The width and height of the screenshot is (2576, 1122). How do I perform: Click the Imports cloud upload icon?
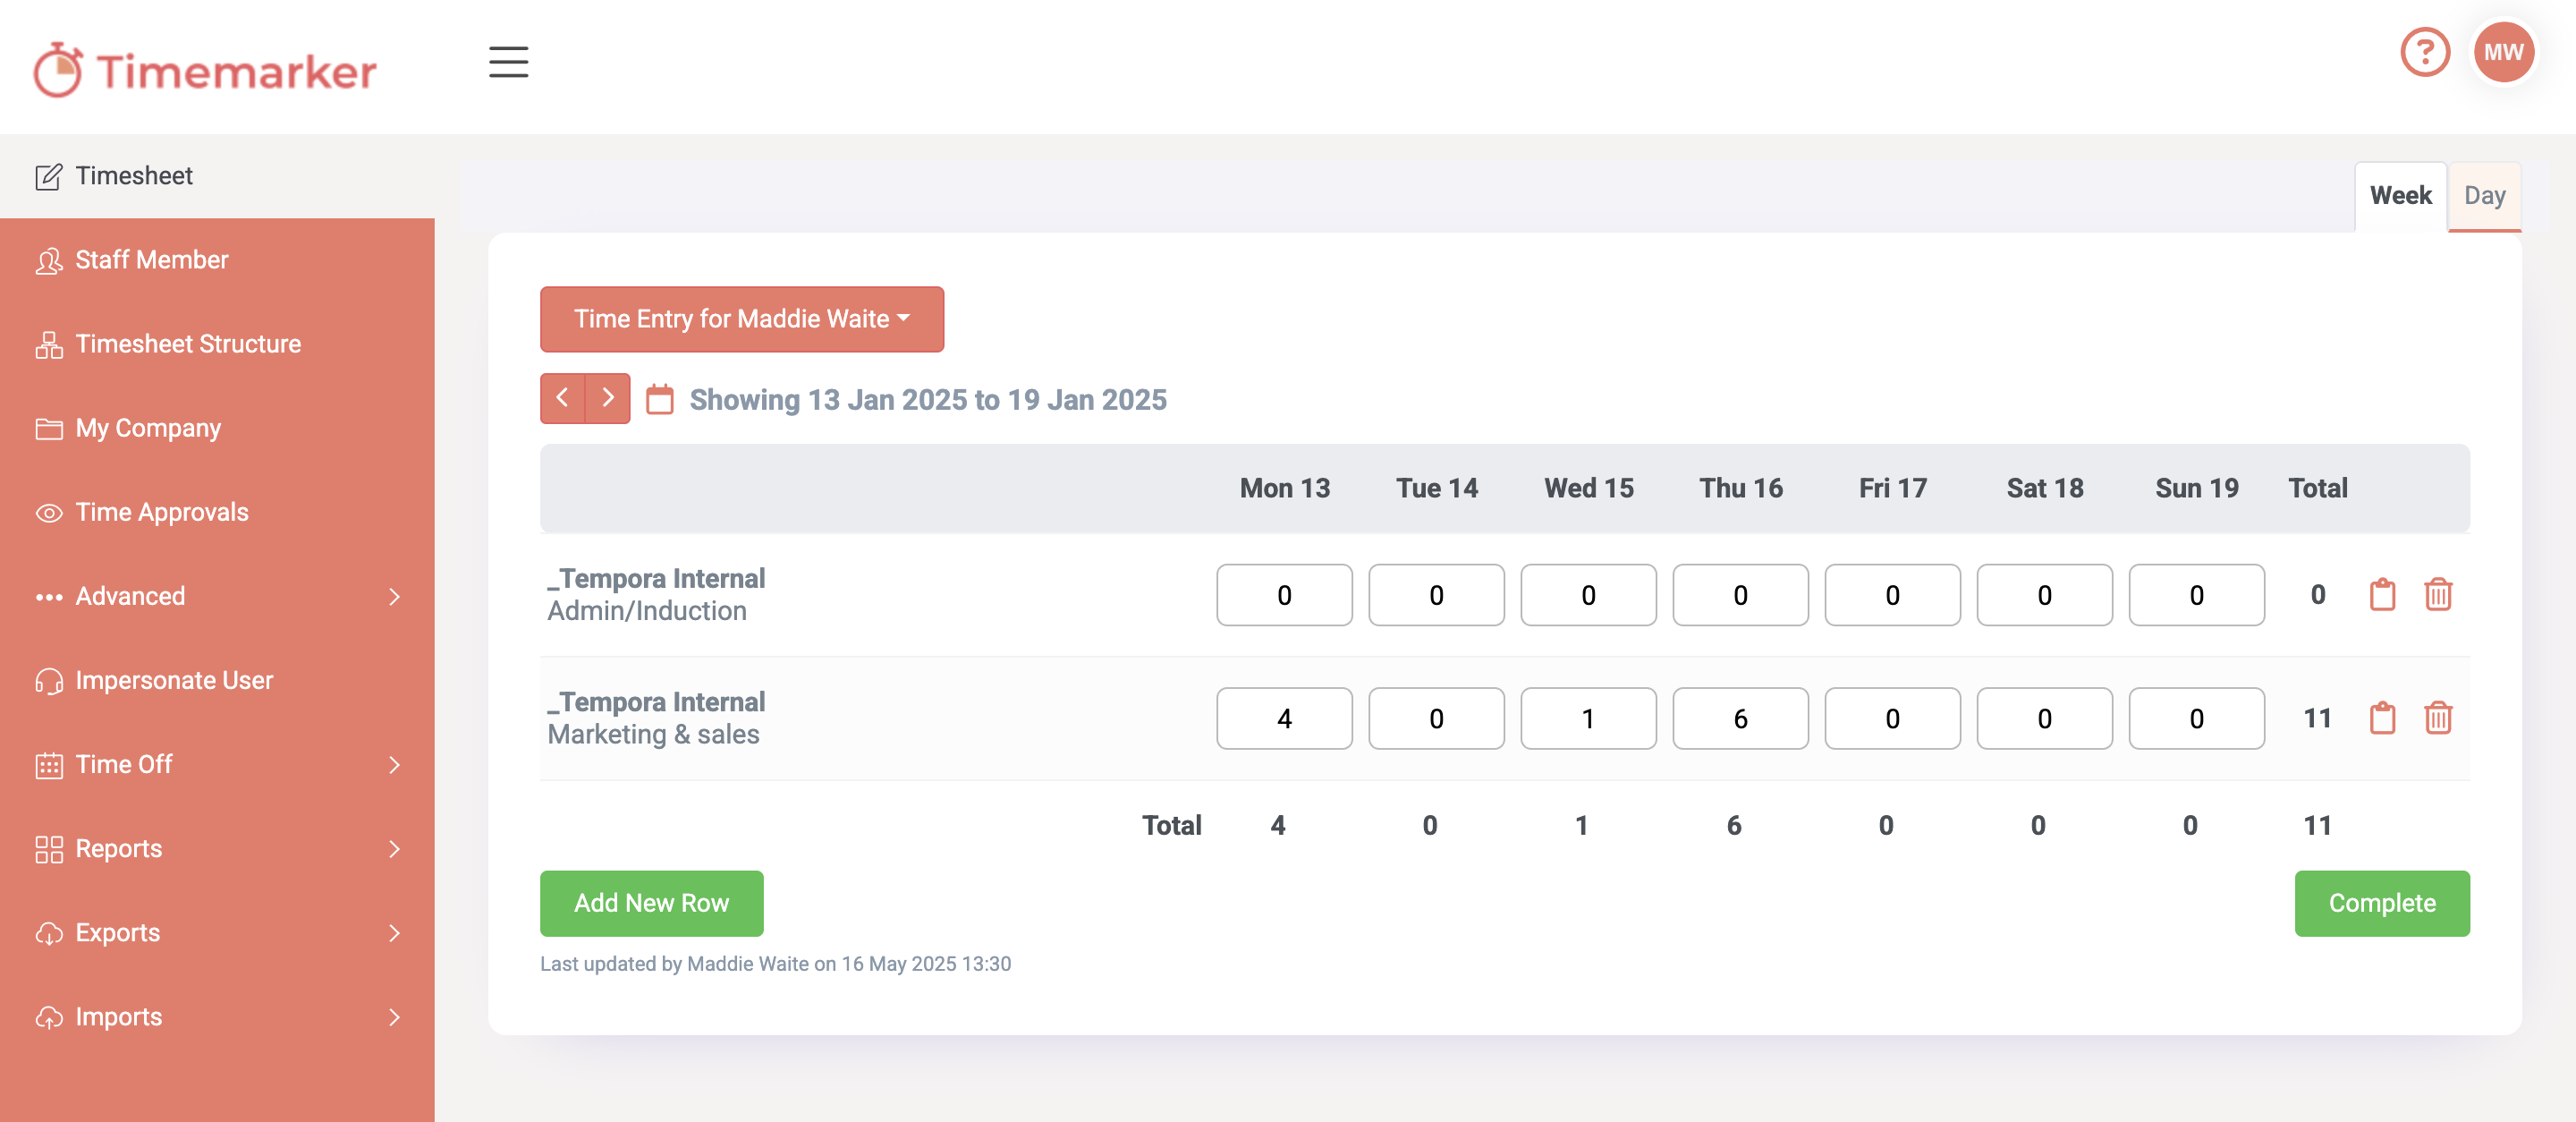(49, 1017)
